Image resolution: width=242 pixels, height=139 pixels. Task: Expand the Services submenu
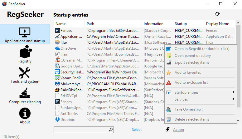[x=201, y=99]
